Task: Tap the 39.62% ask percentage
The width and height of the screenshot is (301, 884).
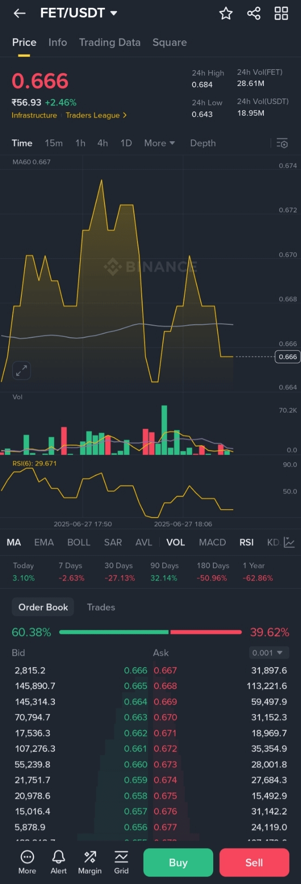Action: (x=269, y=632)
